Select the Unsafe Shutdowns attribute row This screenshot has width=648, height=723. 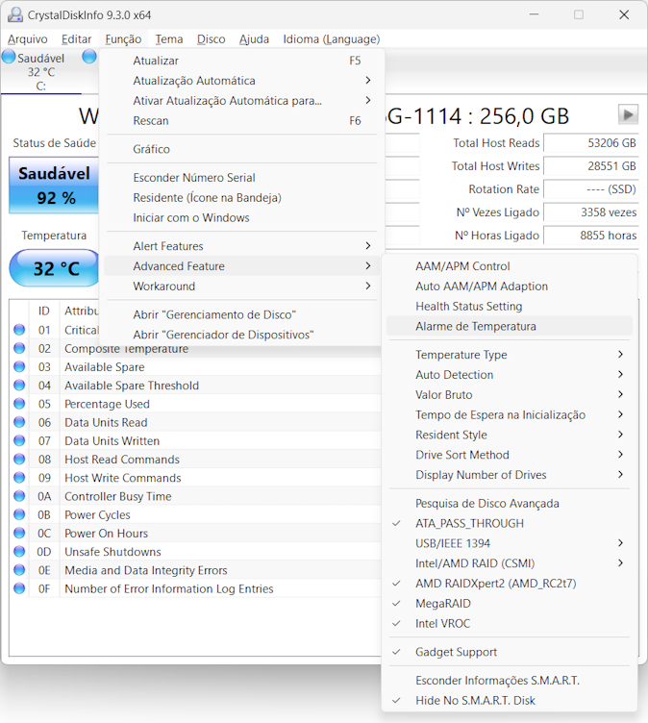(112, 552)
